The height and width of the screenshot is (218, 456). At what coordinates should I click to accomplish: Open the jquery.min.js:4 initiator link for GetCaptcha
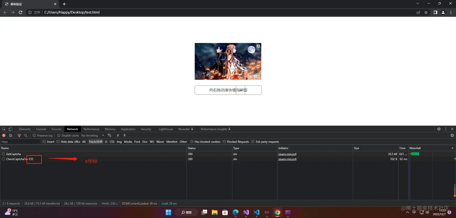[x=287, y=154]
